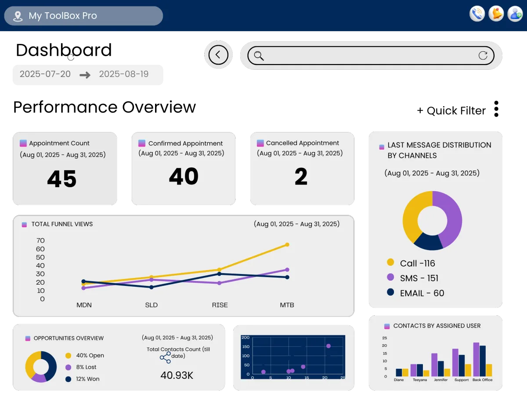Screen dimensions: 527x403
Task: Click the yellow 40% Open legend dot
Action: coord(68,356)
